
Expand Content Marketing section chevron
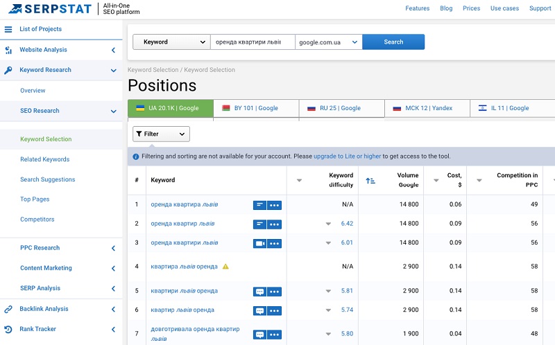113,268
